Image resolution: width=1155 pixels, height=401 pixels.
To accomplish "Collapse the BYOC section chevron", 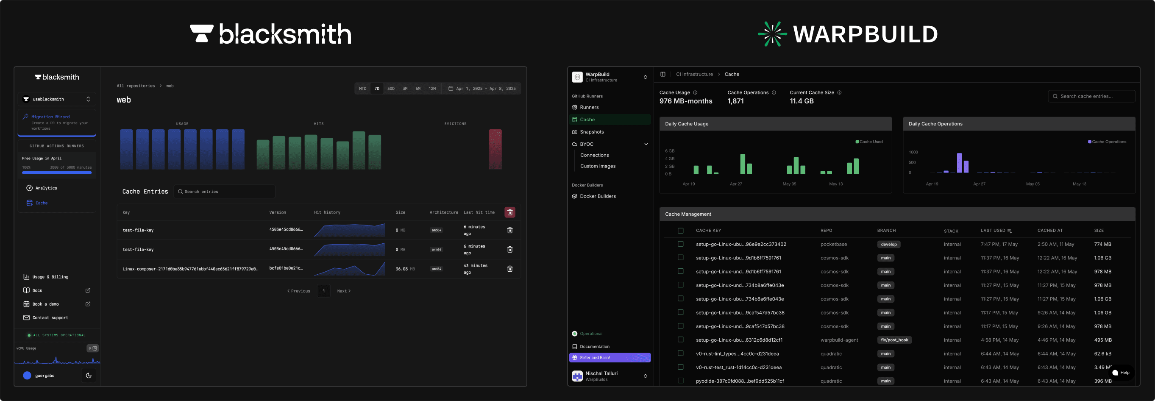I will pos(646,144).
